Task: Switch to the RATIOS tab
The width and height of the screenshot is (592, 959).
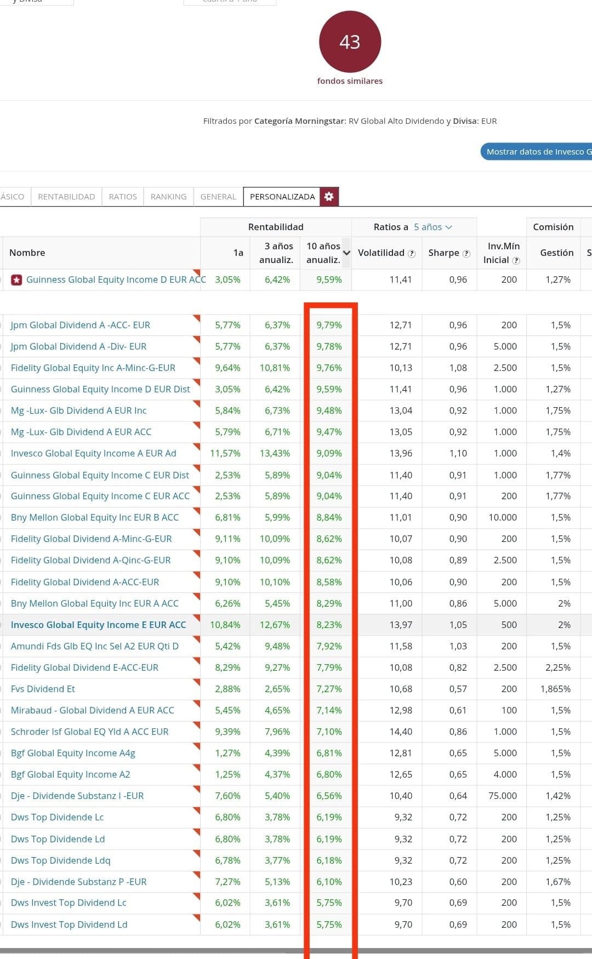Action: pyautogui.click(x=123, y=197)
